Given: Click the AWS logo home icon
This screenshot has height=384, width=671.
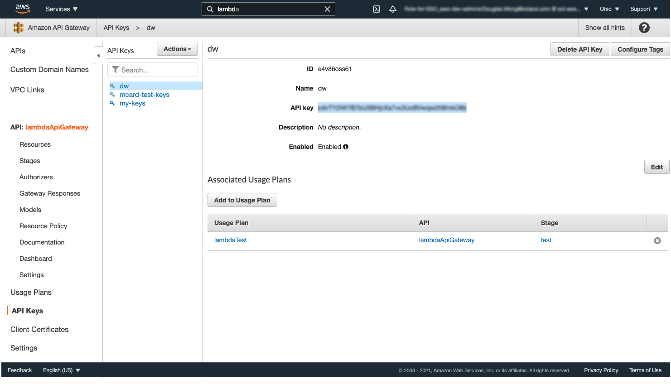Looking at the screenshot, I should [x=23, y=9].
